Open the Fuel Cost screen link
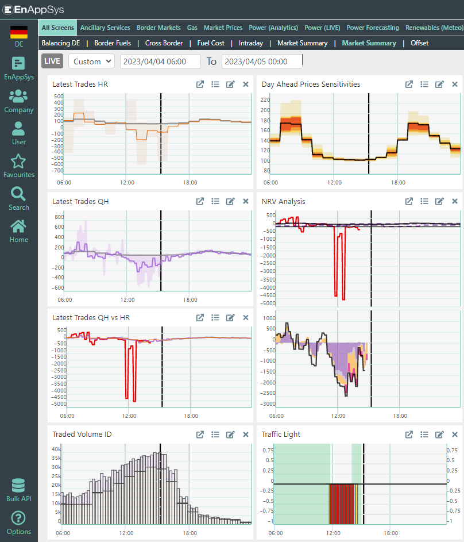The width and height of the screenshot is (464, 542). click(211, 43)
